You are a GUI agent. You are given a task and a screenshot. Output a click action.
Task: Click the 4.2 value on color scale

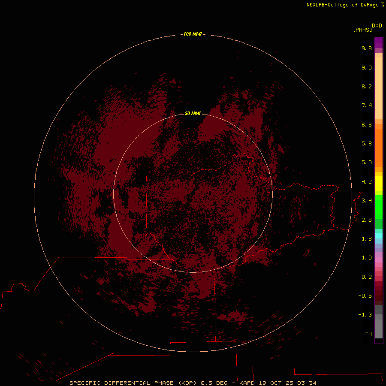367,182
